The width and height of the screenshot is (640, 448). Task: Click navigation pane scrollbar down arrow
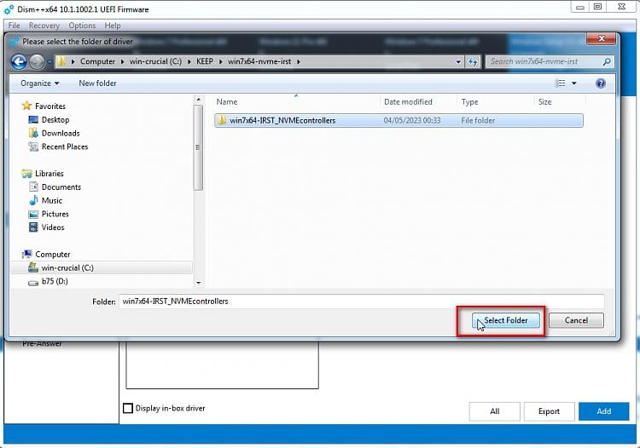[198, 283]
